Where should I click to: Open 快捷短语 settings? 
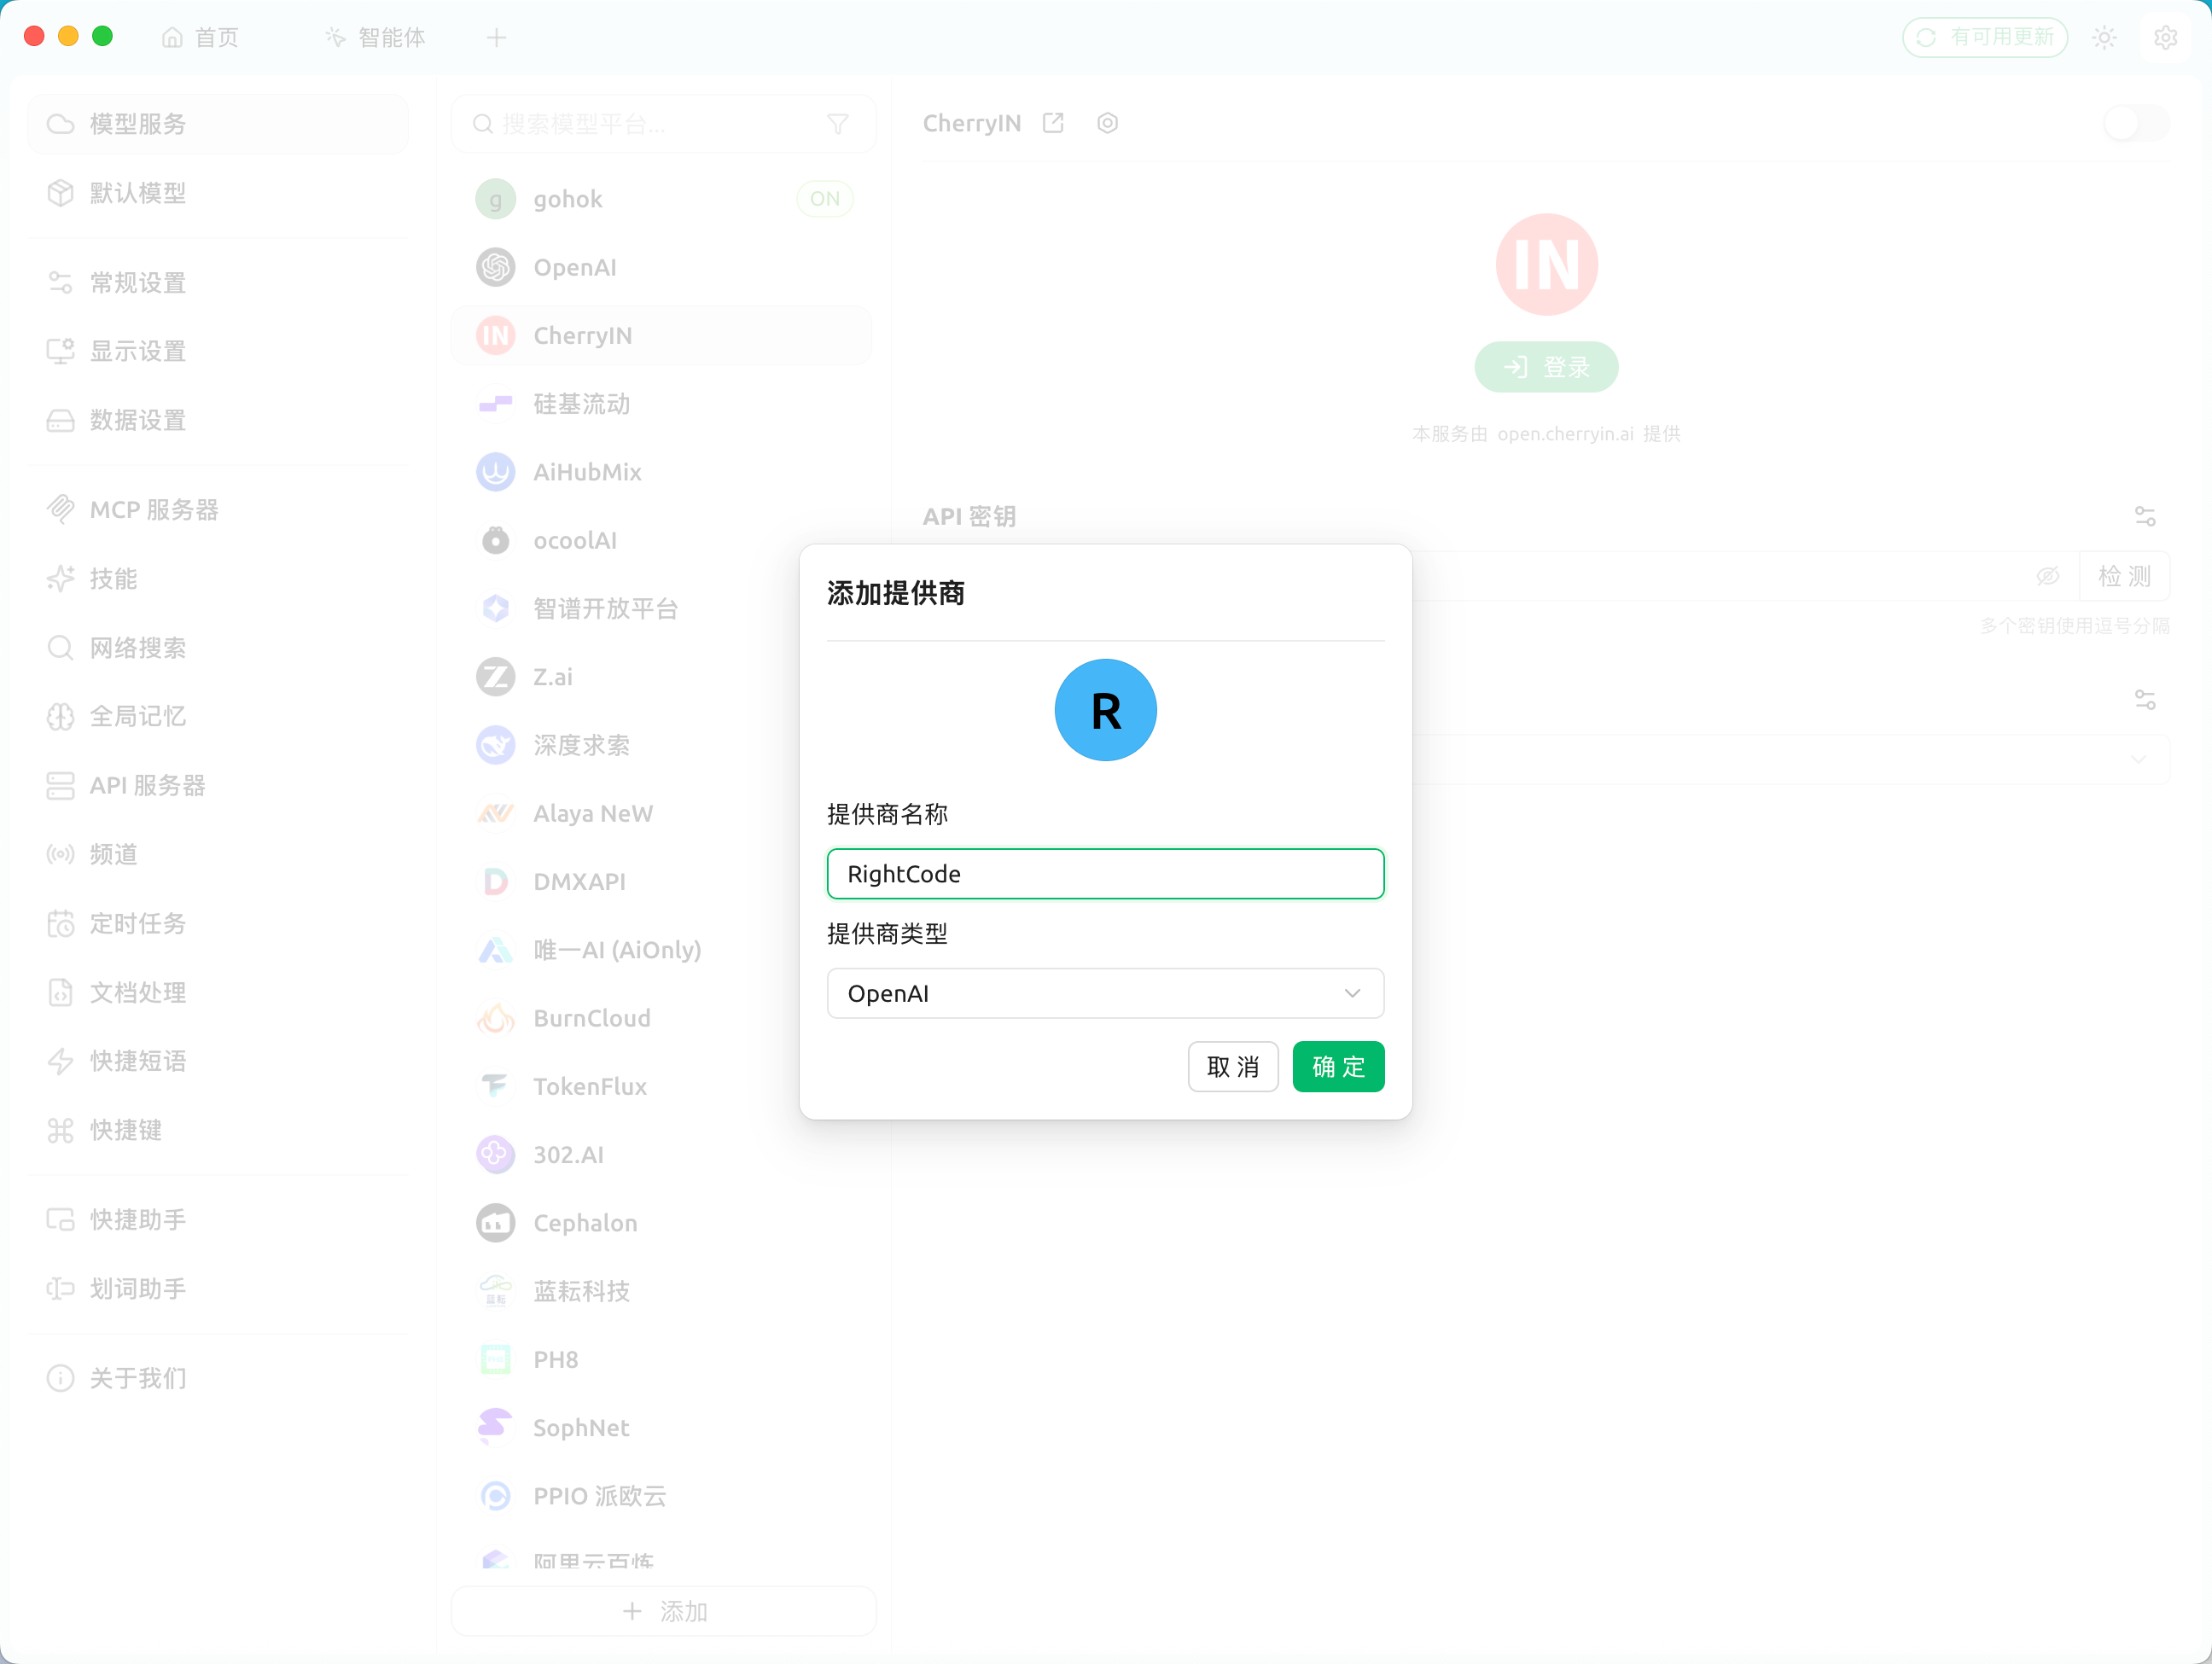pos(218,1060)
